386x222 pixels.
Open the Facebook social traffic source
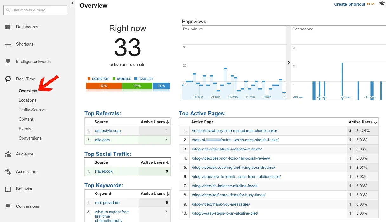pyautogui.click(x=104, y=171)
